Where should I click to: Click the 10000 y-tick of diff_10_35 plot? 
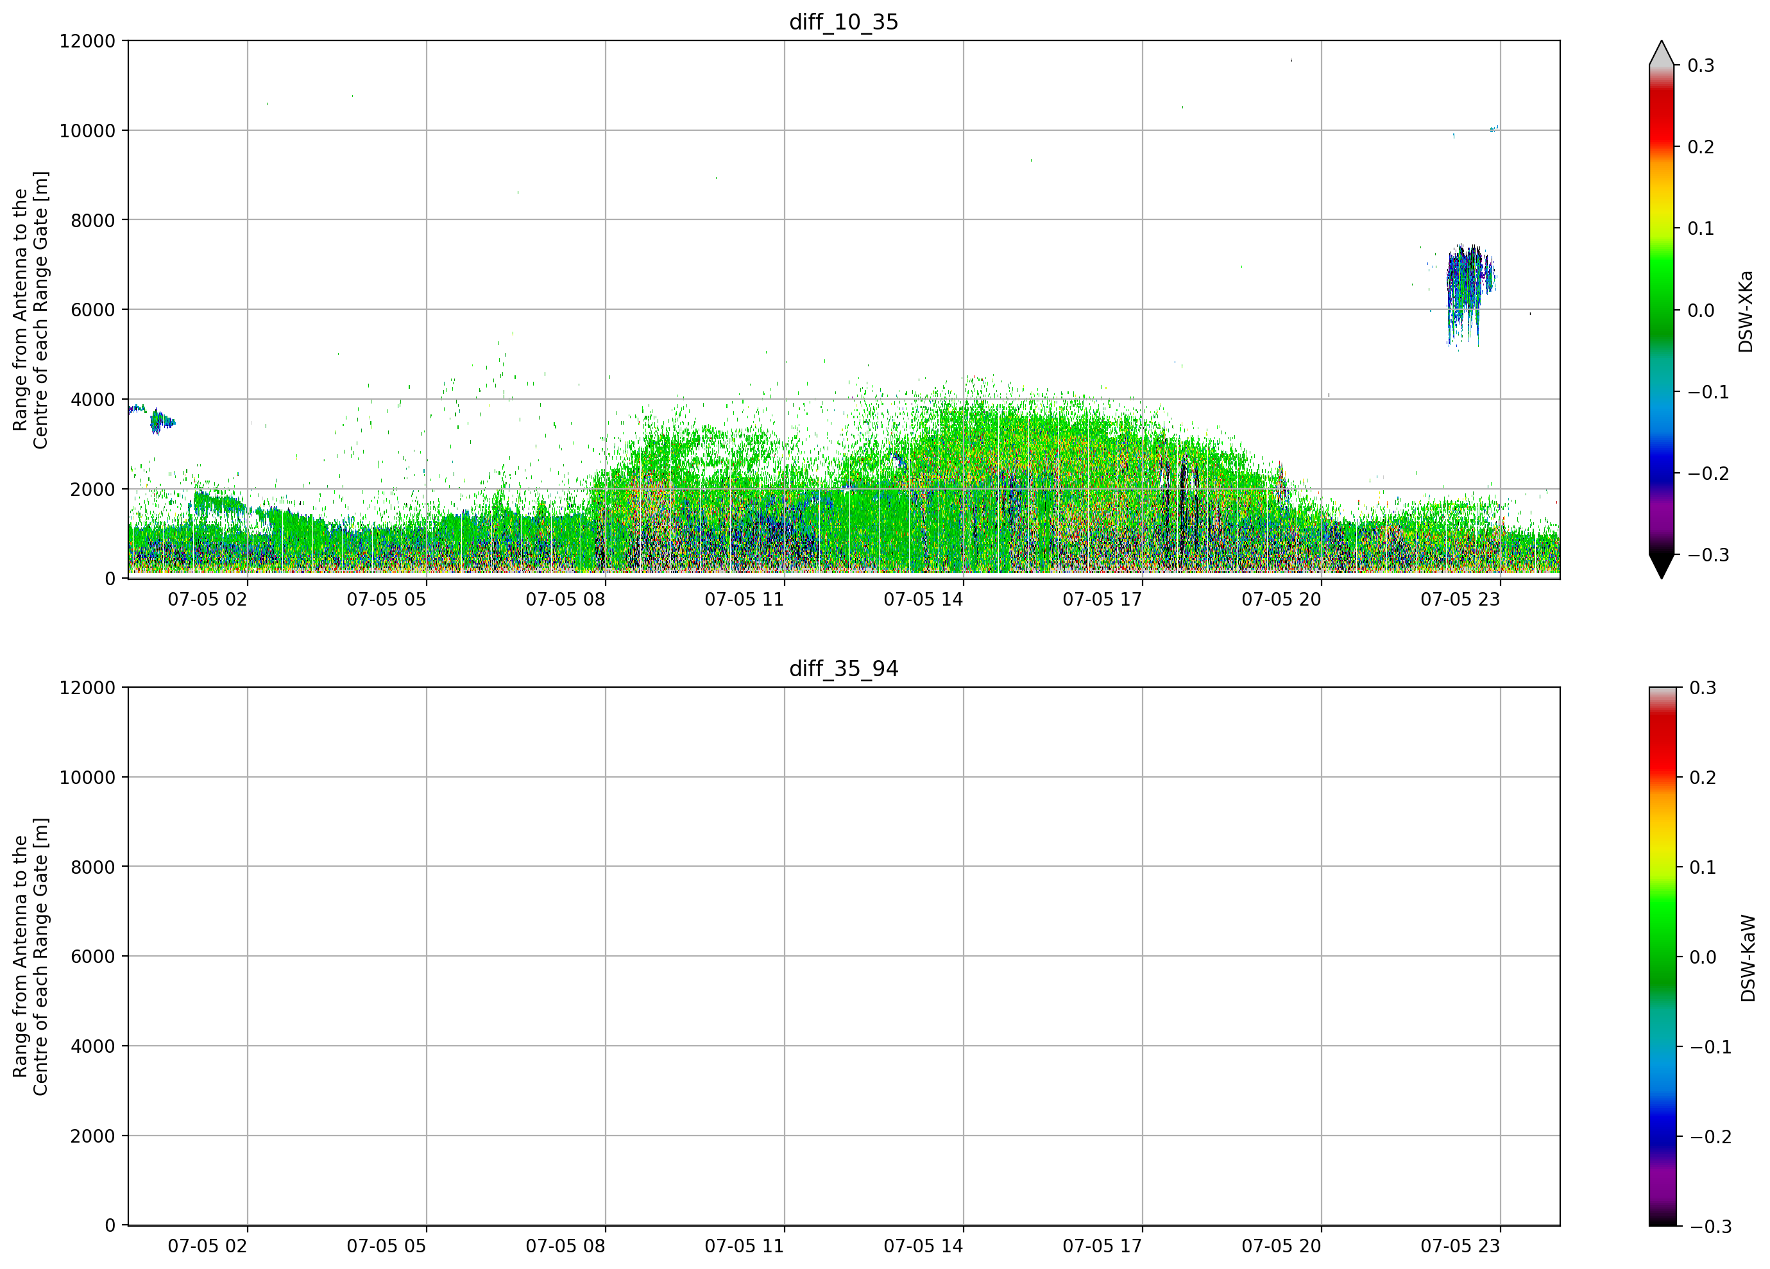(x=87, y=131)
